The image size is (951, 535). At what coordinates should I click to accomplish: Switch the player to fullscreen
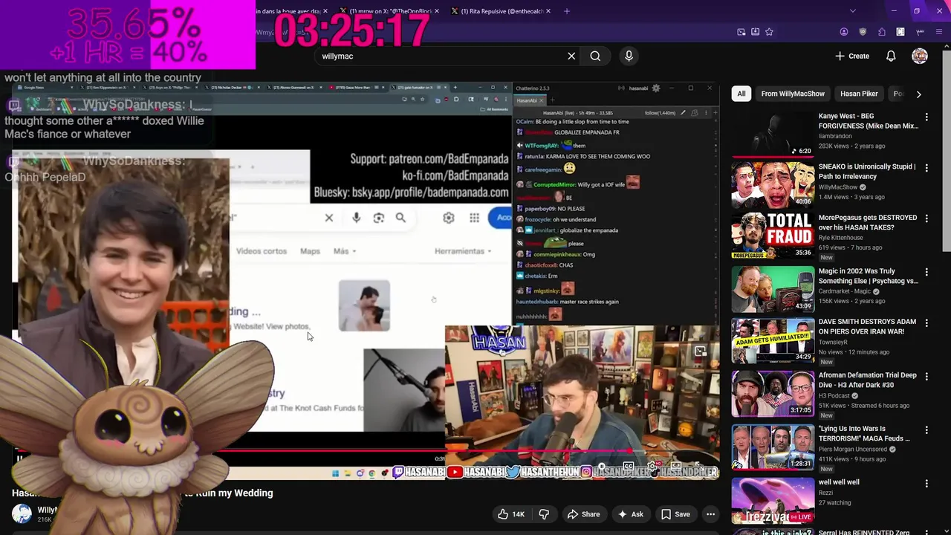pyautogui.click(x=700, y=467)
